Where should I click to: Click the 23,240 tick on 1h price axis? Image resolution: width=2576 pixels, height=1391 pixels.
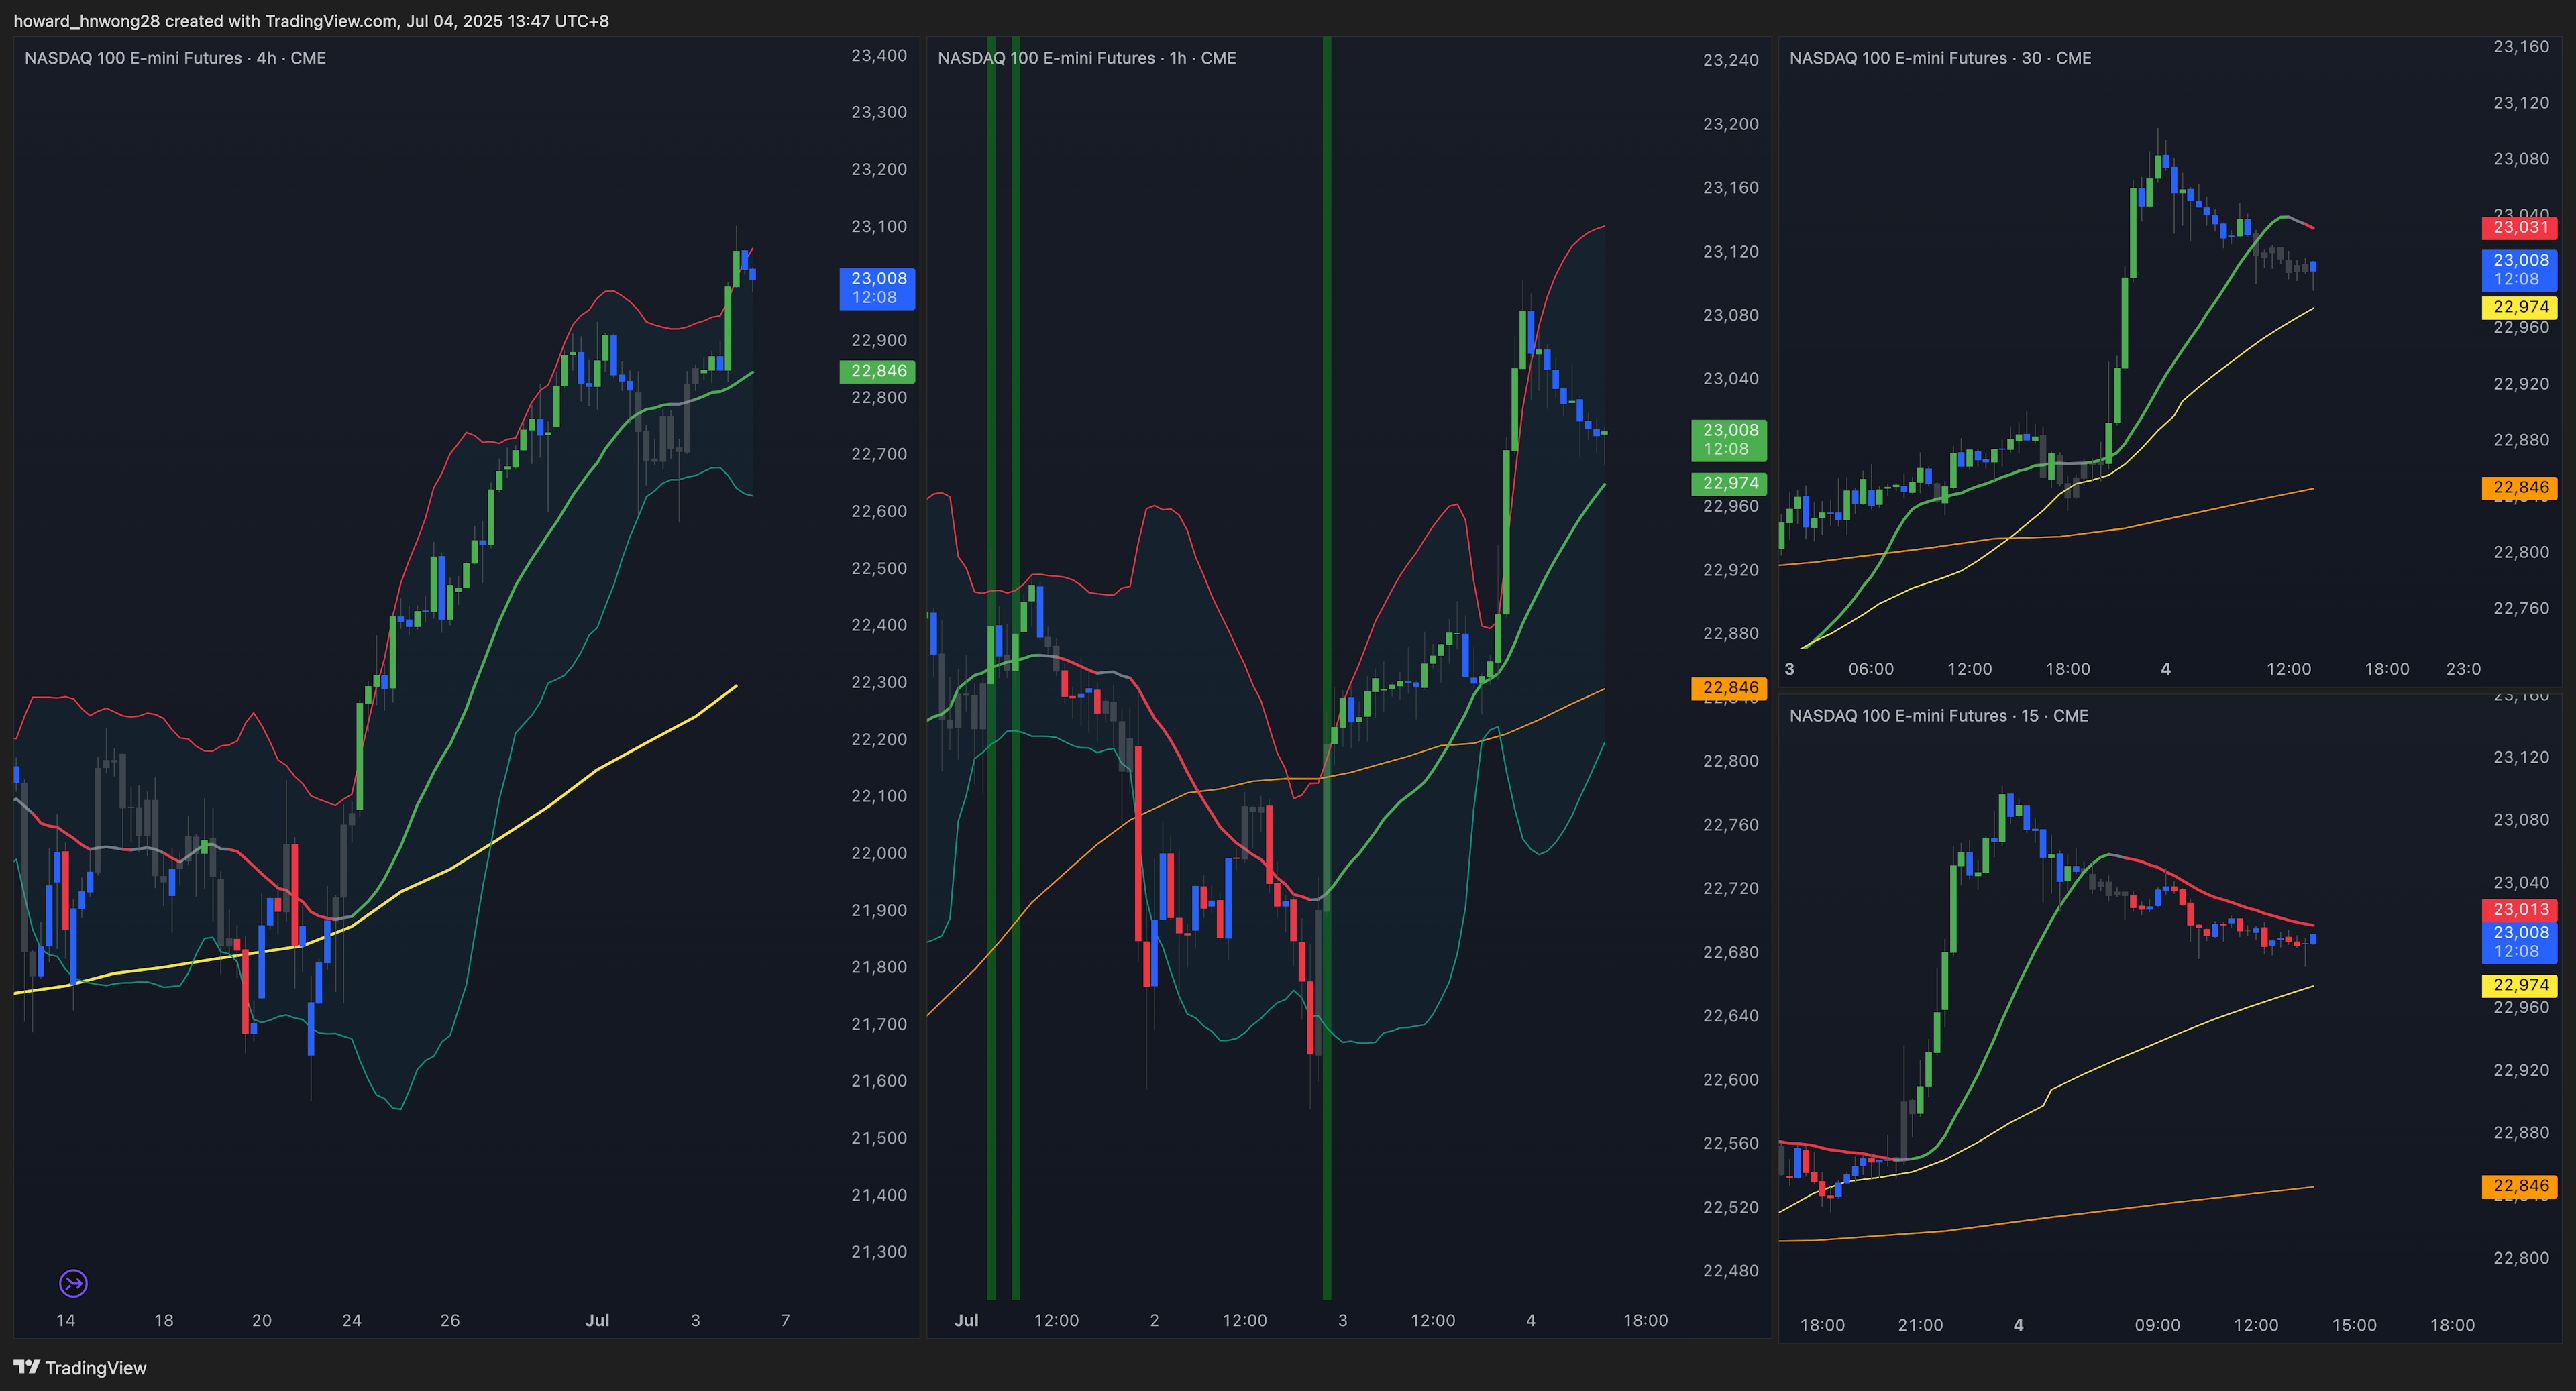point(1731,60)
